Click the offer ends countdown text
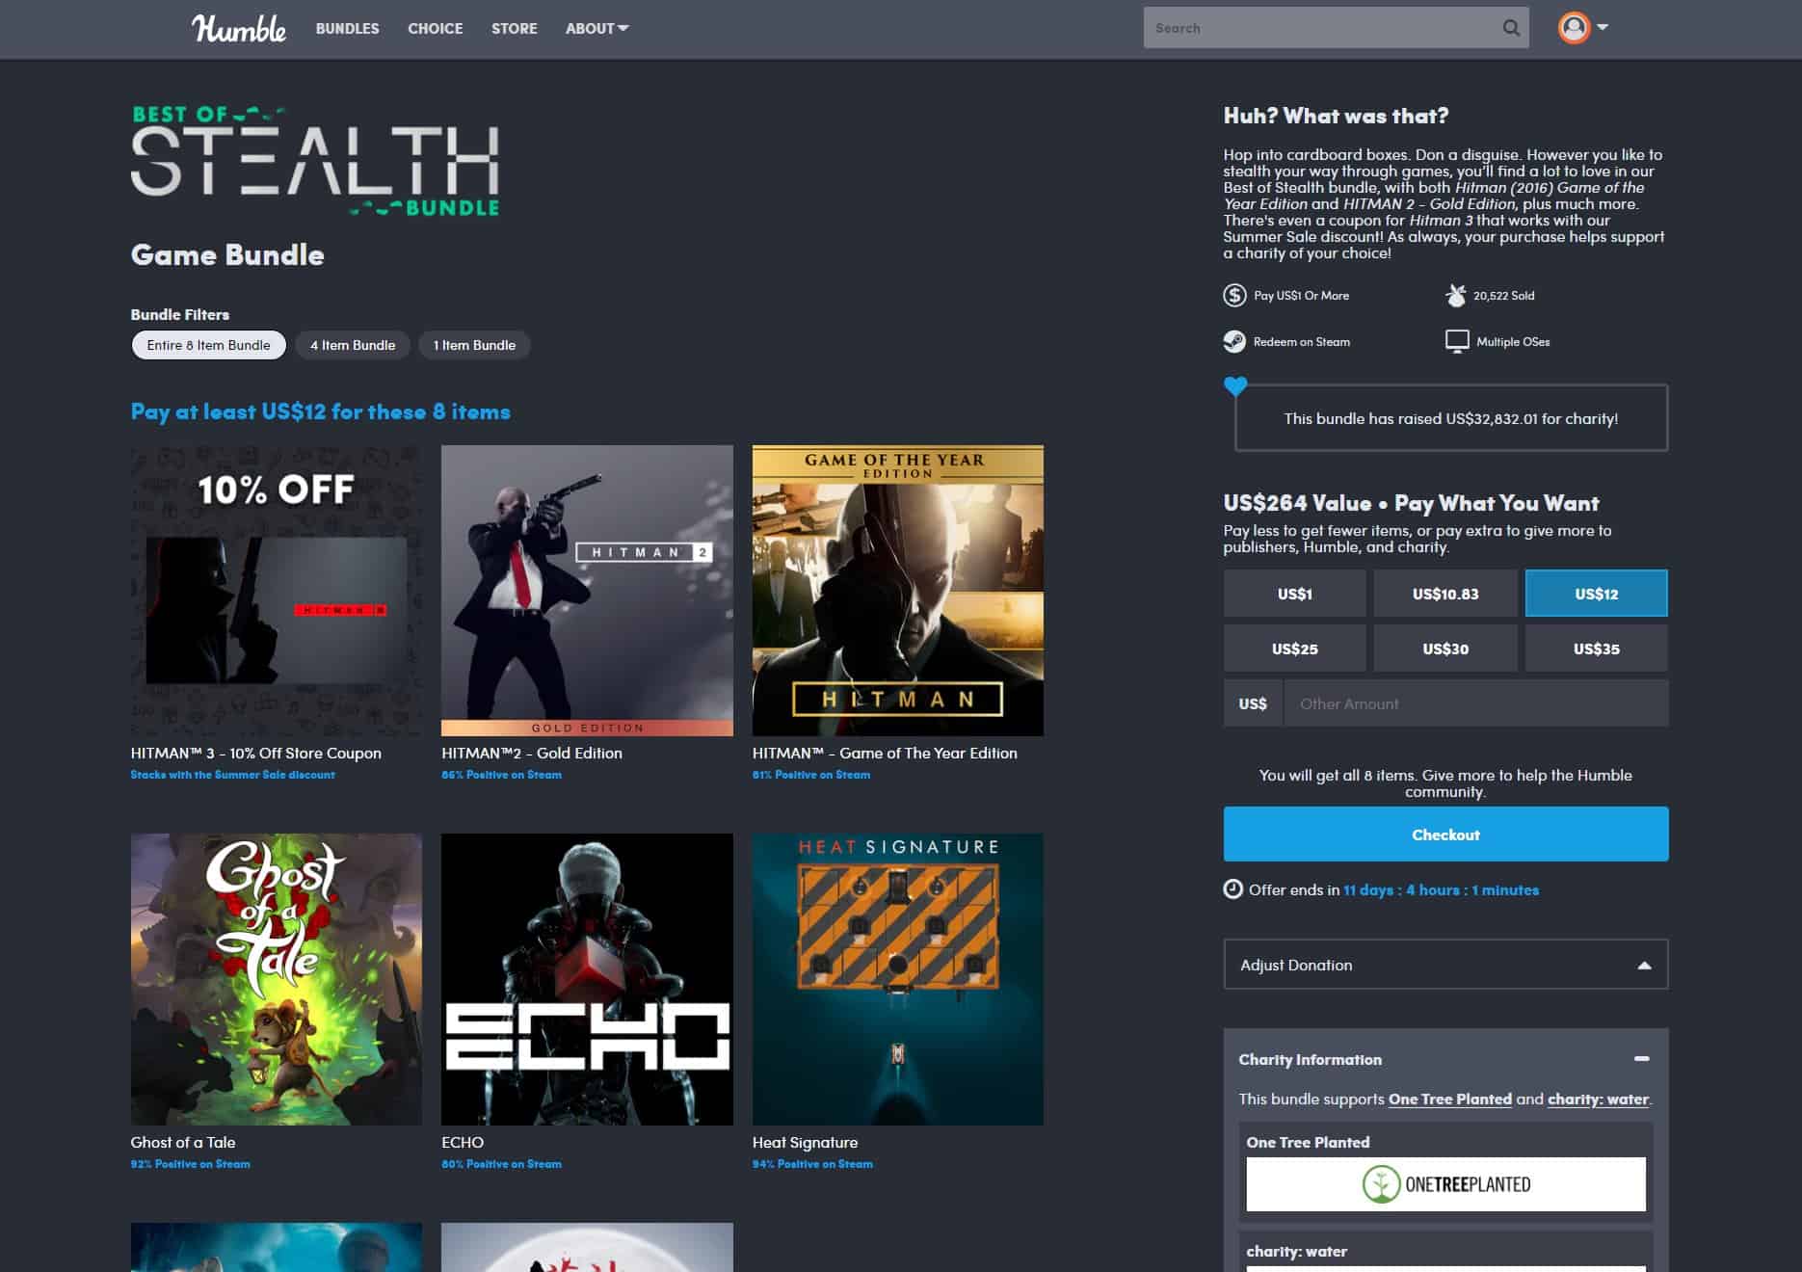This screenshot has height=1272, width=1802. click(1393, 889)
